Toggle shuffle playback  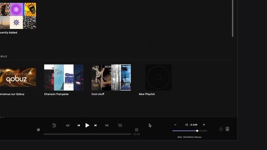coord(107,125)
